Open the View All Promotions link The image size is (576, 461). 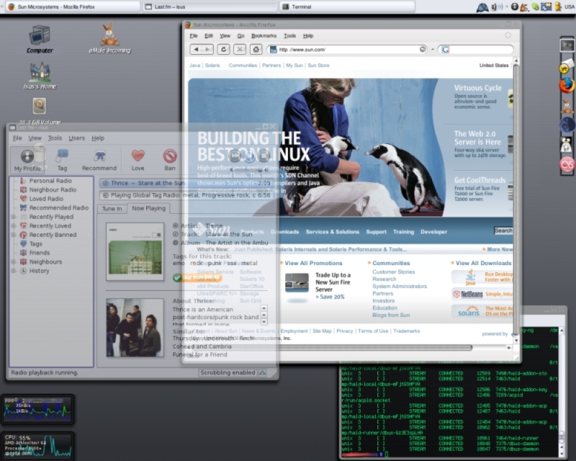[313, 263]
